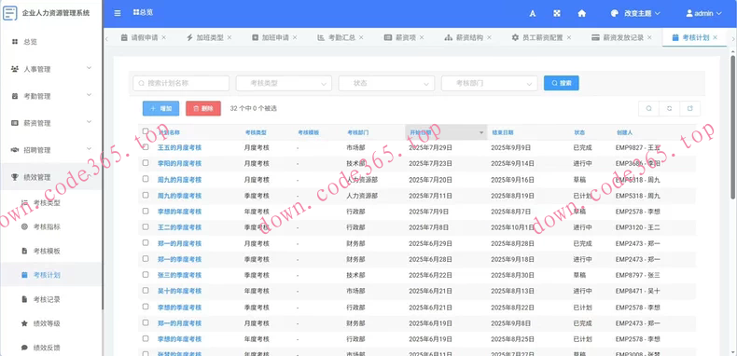Check the row for 周九的季度考核
This screenshot has width=737, height=356.
(146, 195)
